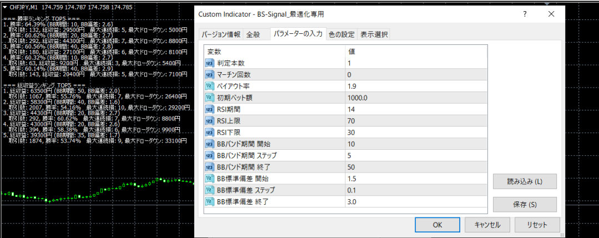The width and height of the screenshot is (599, 238).
Task: Click the icon beside BBバンド期間 終了
Action: [209, 167]
